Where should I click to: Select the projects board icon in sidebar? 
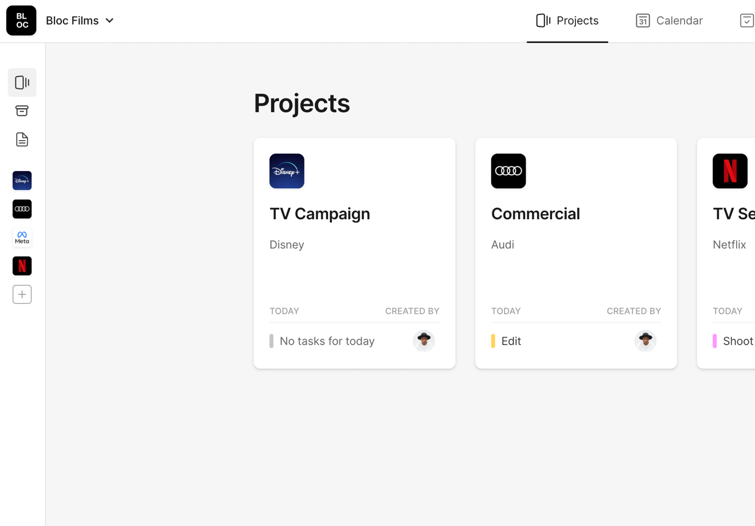coord(22,82)
